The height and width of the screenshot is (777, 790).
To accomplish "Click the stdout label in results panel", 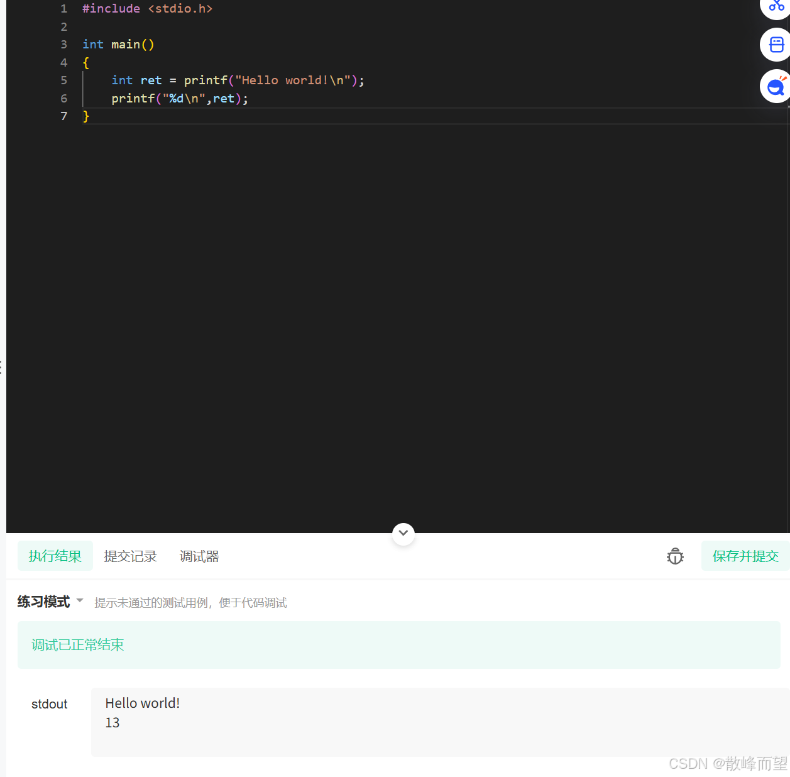I will [49, 703].
